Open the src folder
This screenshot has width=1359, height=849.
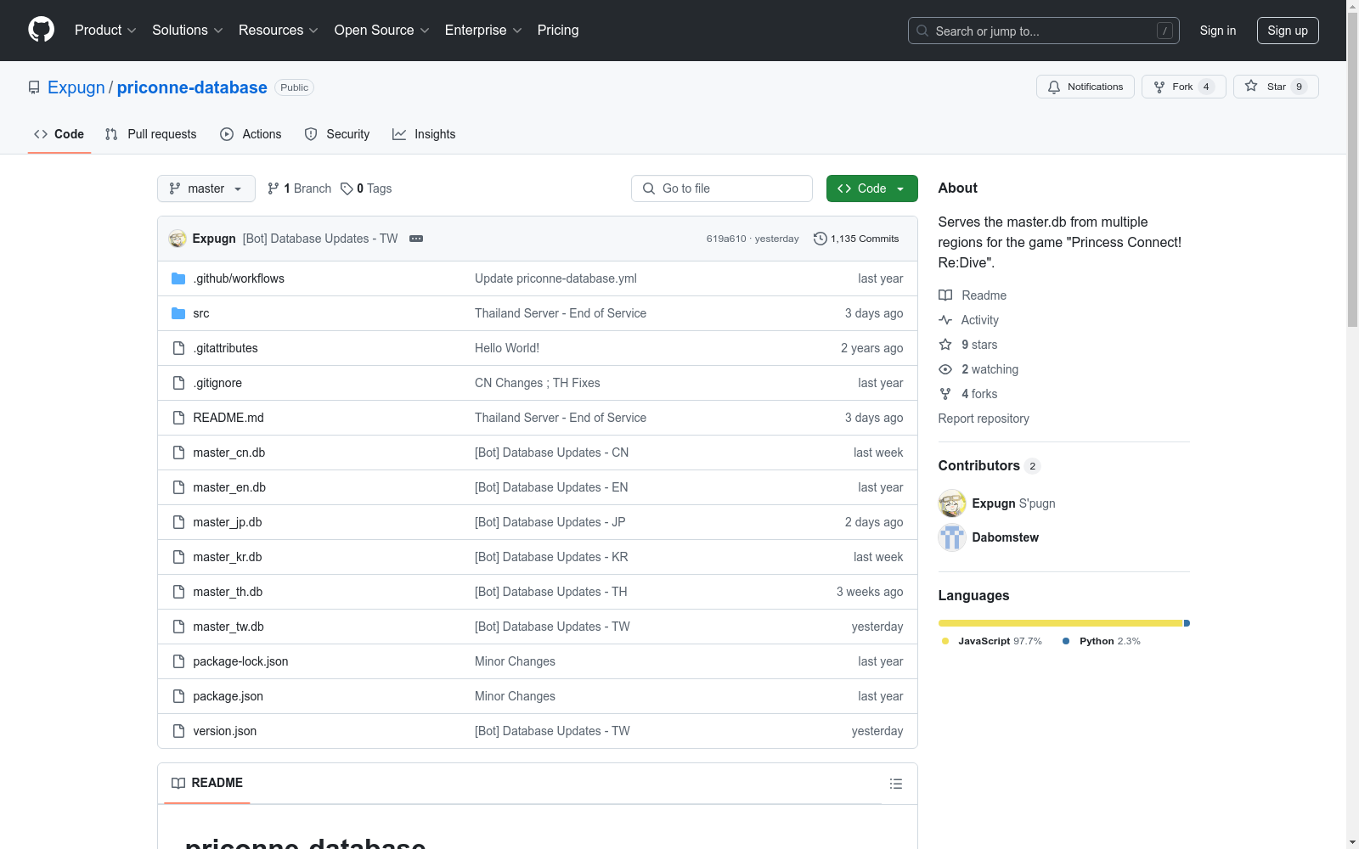pos(201,313)
